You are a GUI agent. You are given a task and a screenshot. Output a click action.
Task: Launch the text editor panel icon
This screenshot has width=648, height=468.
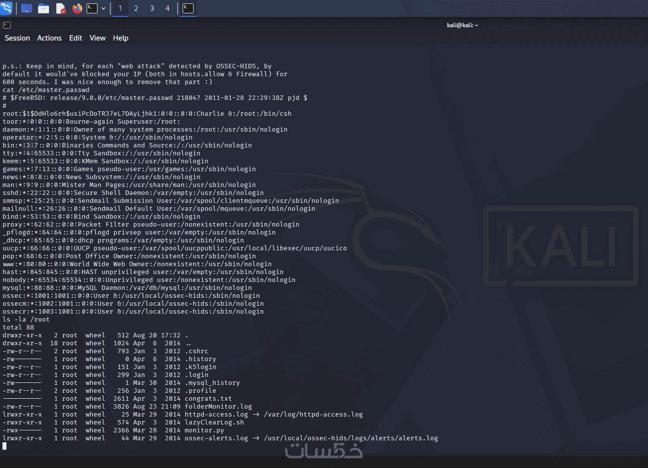pyautogui.click(x=60, y=8)
